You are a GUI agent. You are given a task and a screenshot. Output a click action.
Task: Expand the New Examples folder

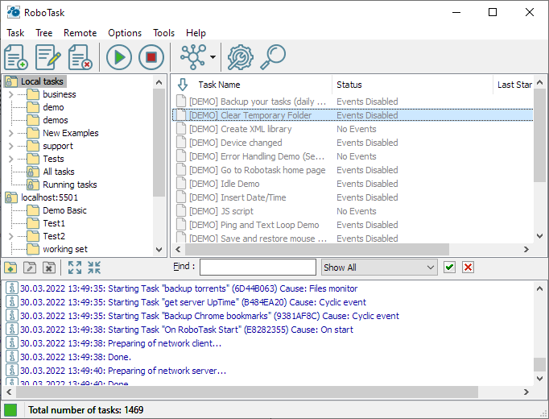(10, 133)
